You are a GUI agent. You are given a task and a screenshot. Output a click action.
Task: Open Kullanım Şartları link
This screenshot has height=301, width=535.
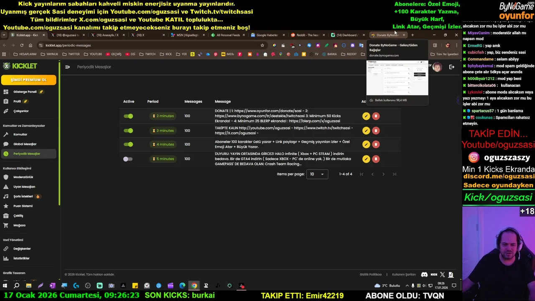(x=404, y=275)
